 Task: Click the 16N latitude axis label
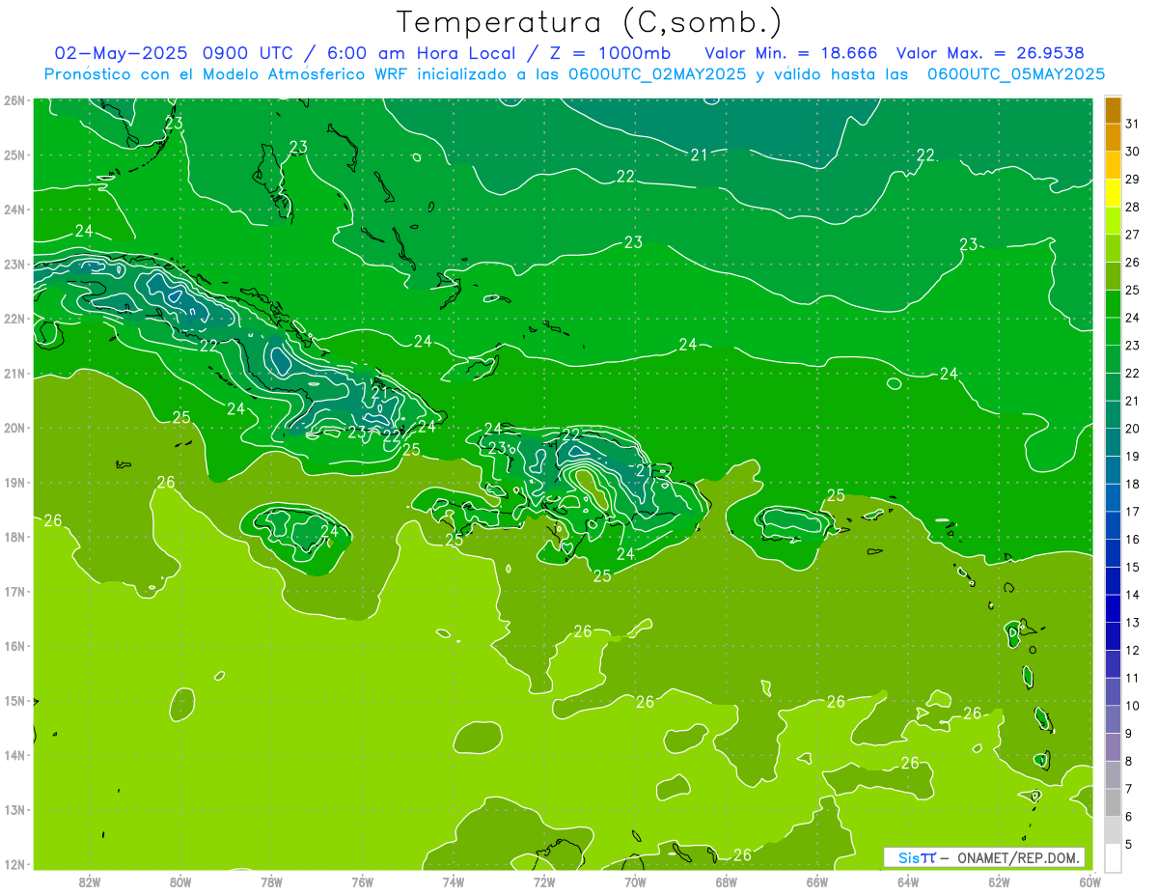(14, 646)
